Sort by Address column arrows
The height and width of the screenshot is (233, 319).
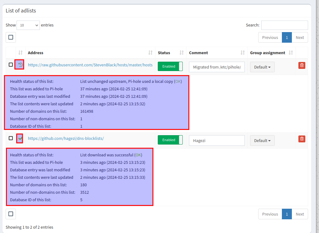click(150, 53)
